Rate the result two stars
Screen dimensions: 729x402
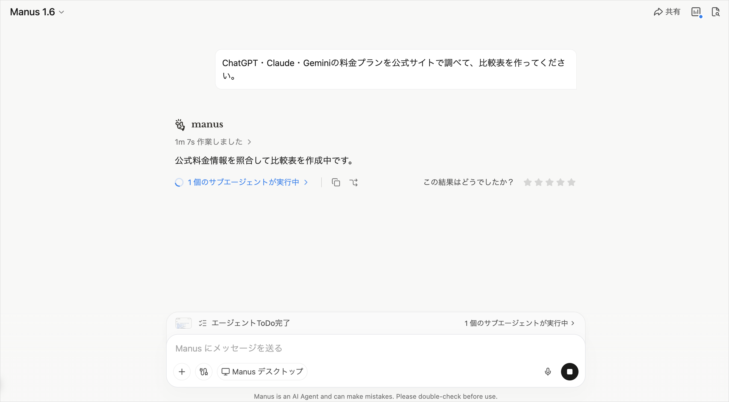tap(539, 182)
